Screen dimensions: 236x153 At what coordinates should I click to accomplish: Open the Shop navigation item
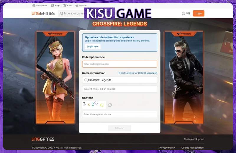click(x=55, y=5)
